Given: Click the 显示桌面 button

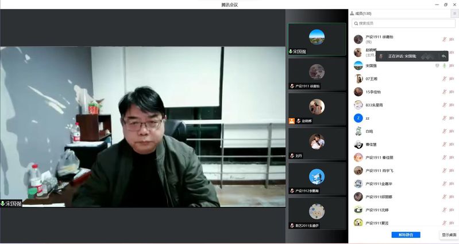Looking at the screenshot, I should tap(448, 235).
